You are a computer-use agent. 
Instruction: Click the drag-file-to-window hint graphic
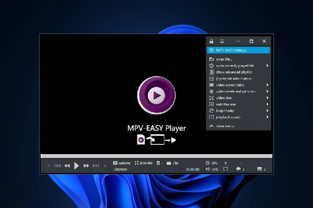coord(156,140)
